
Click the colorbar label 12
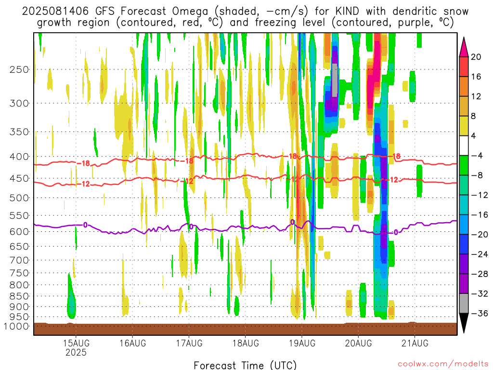click(476, 96)
